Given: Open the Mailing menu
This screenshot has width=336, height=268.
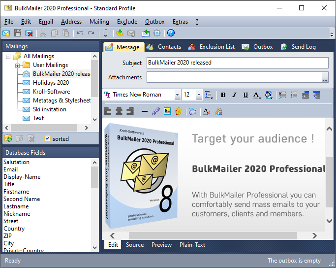Looking at the screenshot, I should tap(99, 22).
